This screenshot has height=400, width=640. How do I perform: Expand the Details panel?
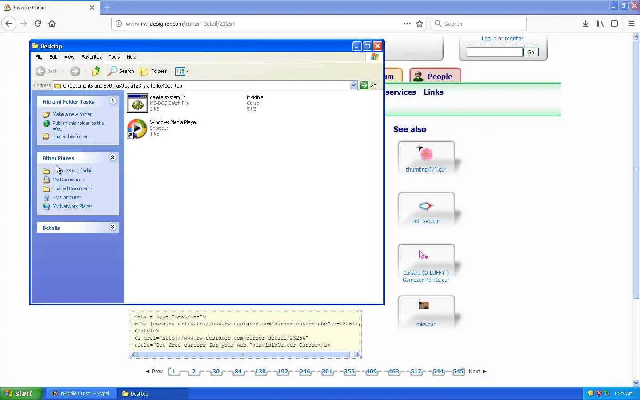[112, 227]
